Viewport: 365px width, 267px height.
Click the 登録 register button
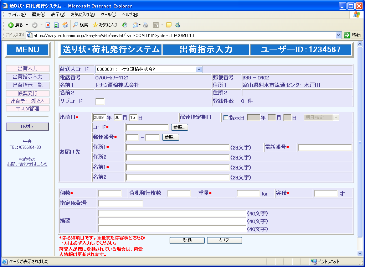tap(187, 241)
